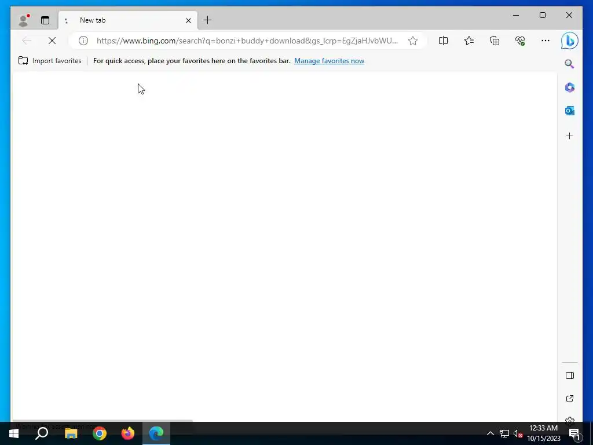This screenshot has height=445, width=593.
Task: Open Outlook in the sidebar
Action: [570, 111]
